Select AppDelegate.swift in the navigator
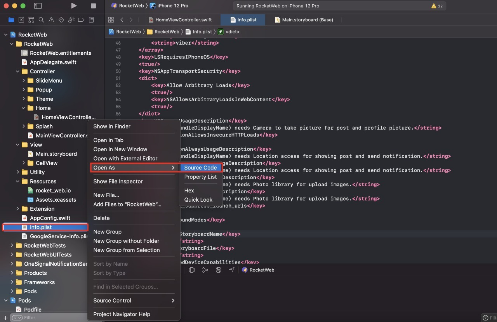Image resolution: width=497 pixels, height=322 pixels. tap(53, 62)
